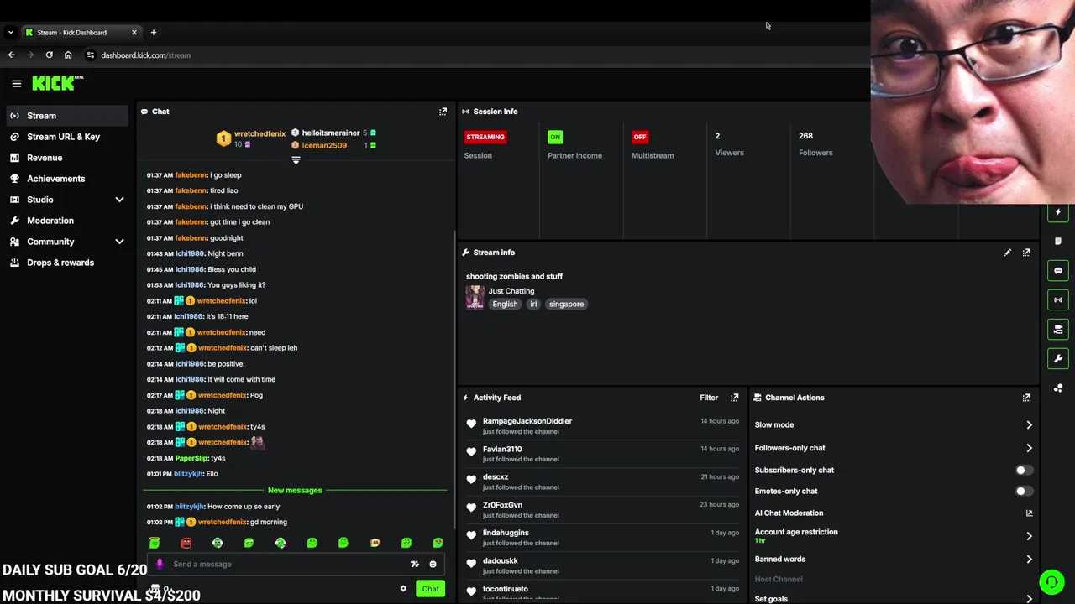
Task: Click the Kick logo
Action: [x=57, y=83]
